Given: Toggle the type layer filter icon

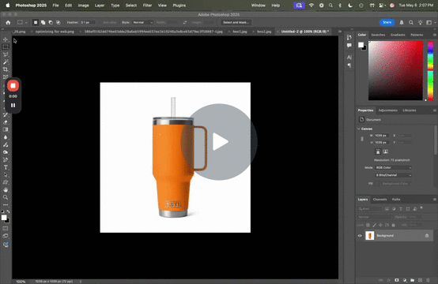Looking at the screenshot, I should 401,209.
